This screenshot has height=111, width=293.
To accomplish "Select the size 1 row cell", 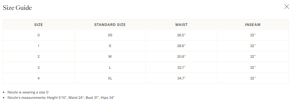I will tap(38, 46).
